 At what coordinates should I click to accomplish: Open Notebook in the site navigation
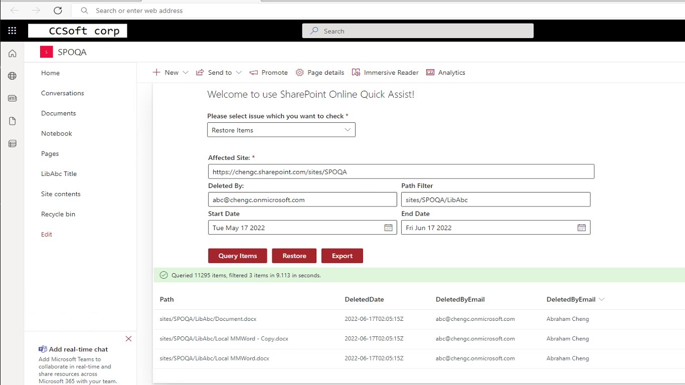57,133
